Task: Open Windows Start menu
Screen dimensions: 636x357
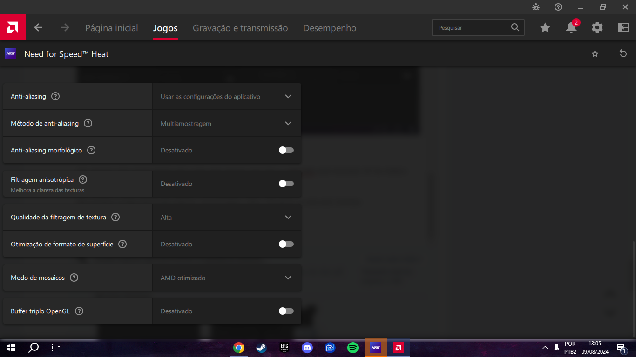Action: pos(11,348)
